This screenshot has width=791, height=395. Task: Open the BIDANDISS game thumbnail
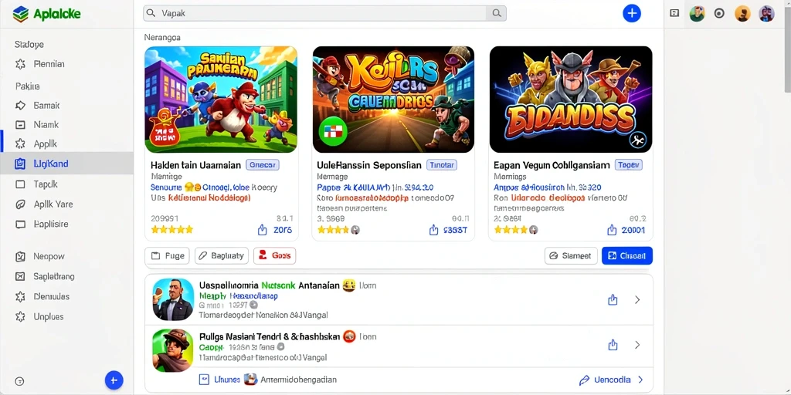[x=571, y=100]
